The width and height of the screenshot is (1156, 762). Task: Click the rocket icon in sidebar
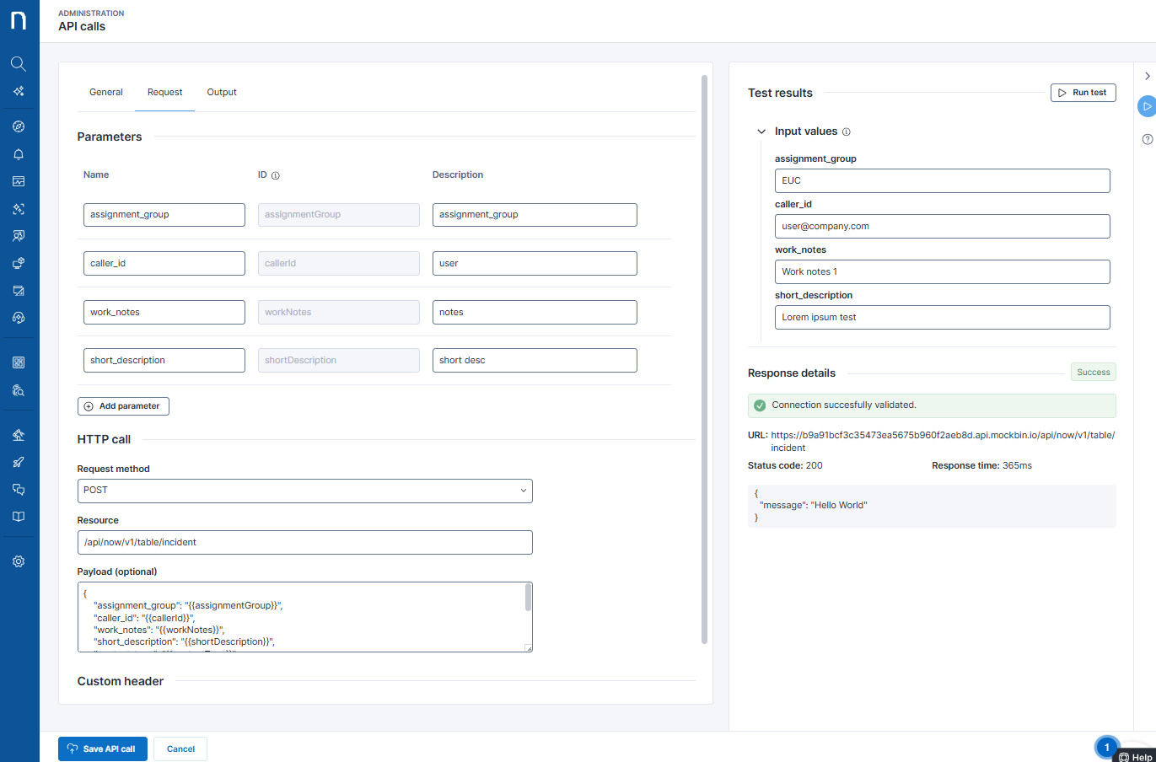(19, 462)
